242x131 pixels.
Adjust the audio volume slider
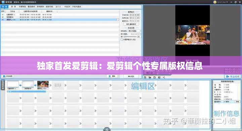click(x=130, y=37)
